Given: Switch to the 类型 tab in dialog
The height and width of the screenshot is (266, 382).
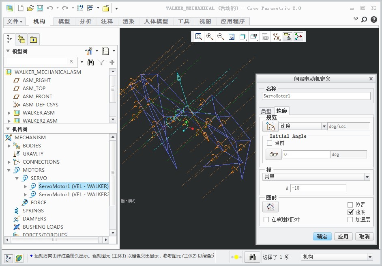Looking at the screenshot, I should [x=266, y=111].
